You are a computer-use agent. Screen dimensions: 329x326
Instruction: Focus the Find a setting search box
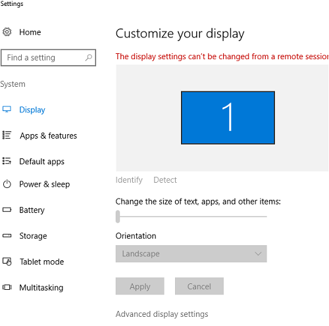pyautogui.click(x=48, y=58)
